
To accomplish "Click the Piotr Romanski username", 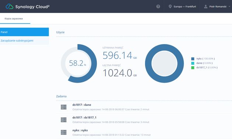I will 218,7.
